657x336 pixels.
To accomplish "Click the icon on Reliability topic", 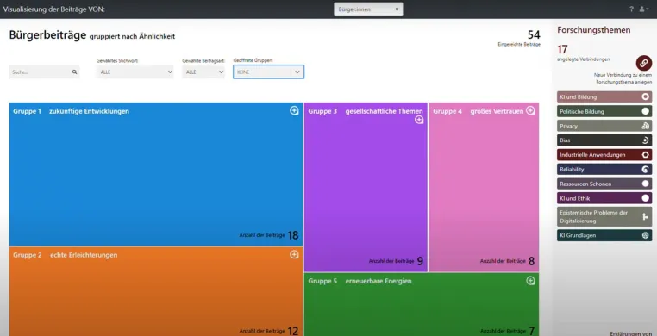I will [x=645, y=170].
